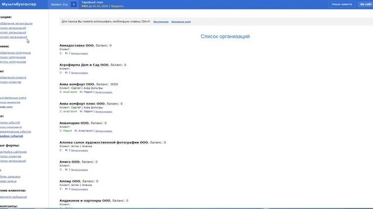Click Редактировать for Аква комфорт ООО, balance 3000
Image resolution: width=373 pixels, height=209 pixels.
pos(104,92)
